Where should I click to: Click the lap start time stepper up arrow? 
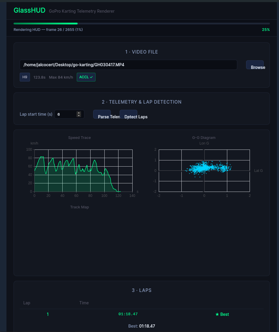(79, 113)
